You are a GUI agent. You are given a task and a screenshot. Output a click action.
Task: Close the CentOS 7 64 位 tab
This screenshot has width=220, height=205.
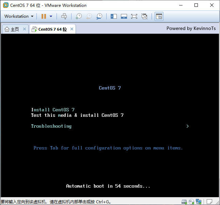coord(72,29)
